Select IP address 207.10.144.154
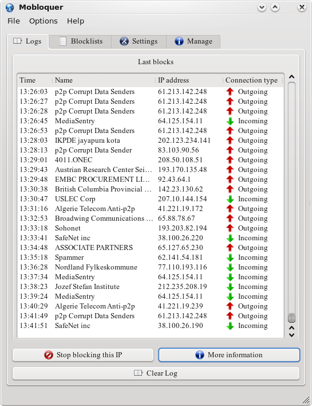 click(x=182, y=199)
